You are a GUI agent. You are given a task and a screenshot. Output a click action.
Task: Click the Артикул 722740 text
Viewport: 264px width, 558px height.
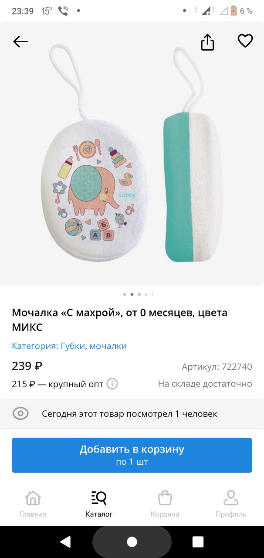point(217,367)
